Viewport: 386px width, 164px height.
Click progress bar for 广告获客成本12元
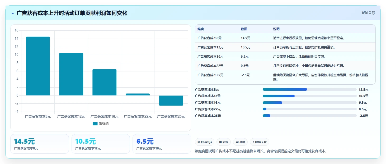309,96
